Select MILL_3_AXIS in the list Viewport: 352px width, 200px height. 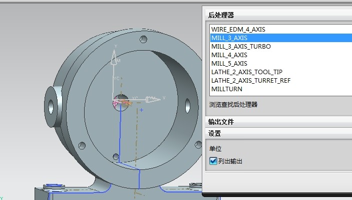click(281, 38)
